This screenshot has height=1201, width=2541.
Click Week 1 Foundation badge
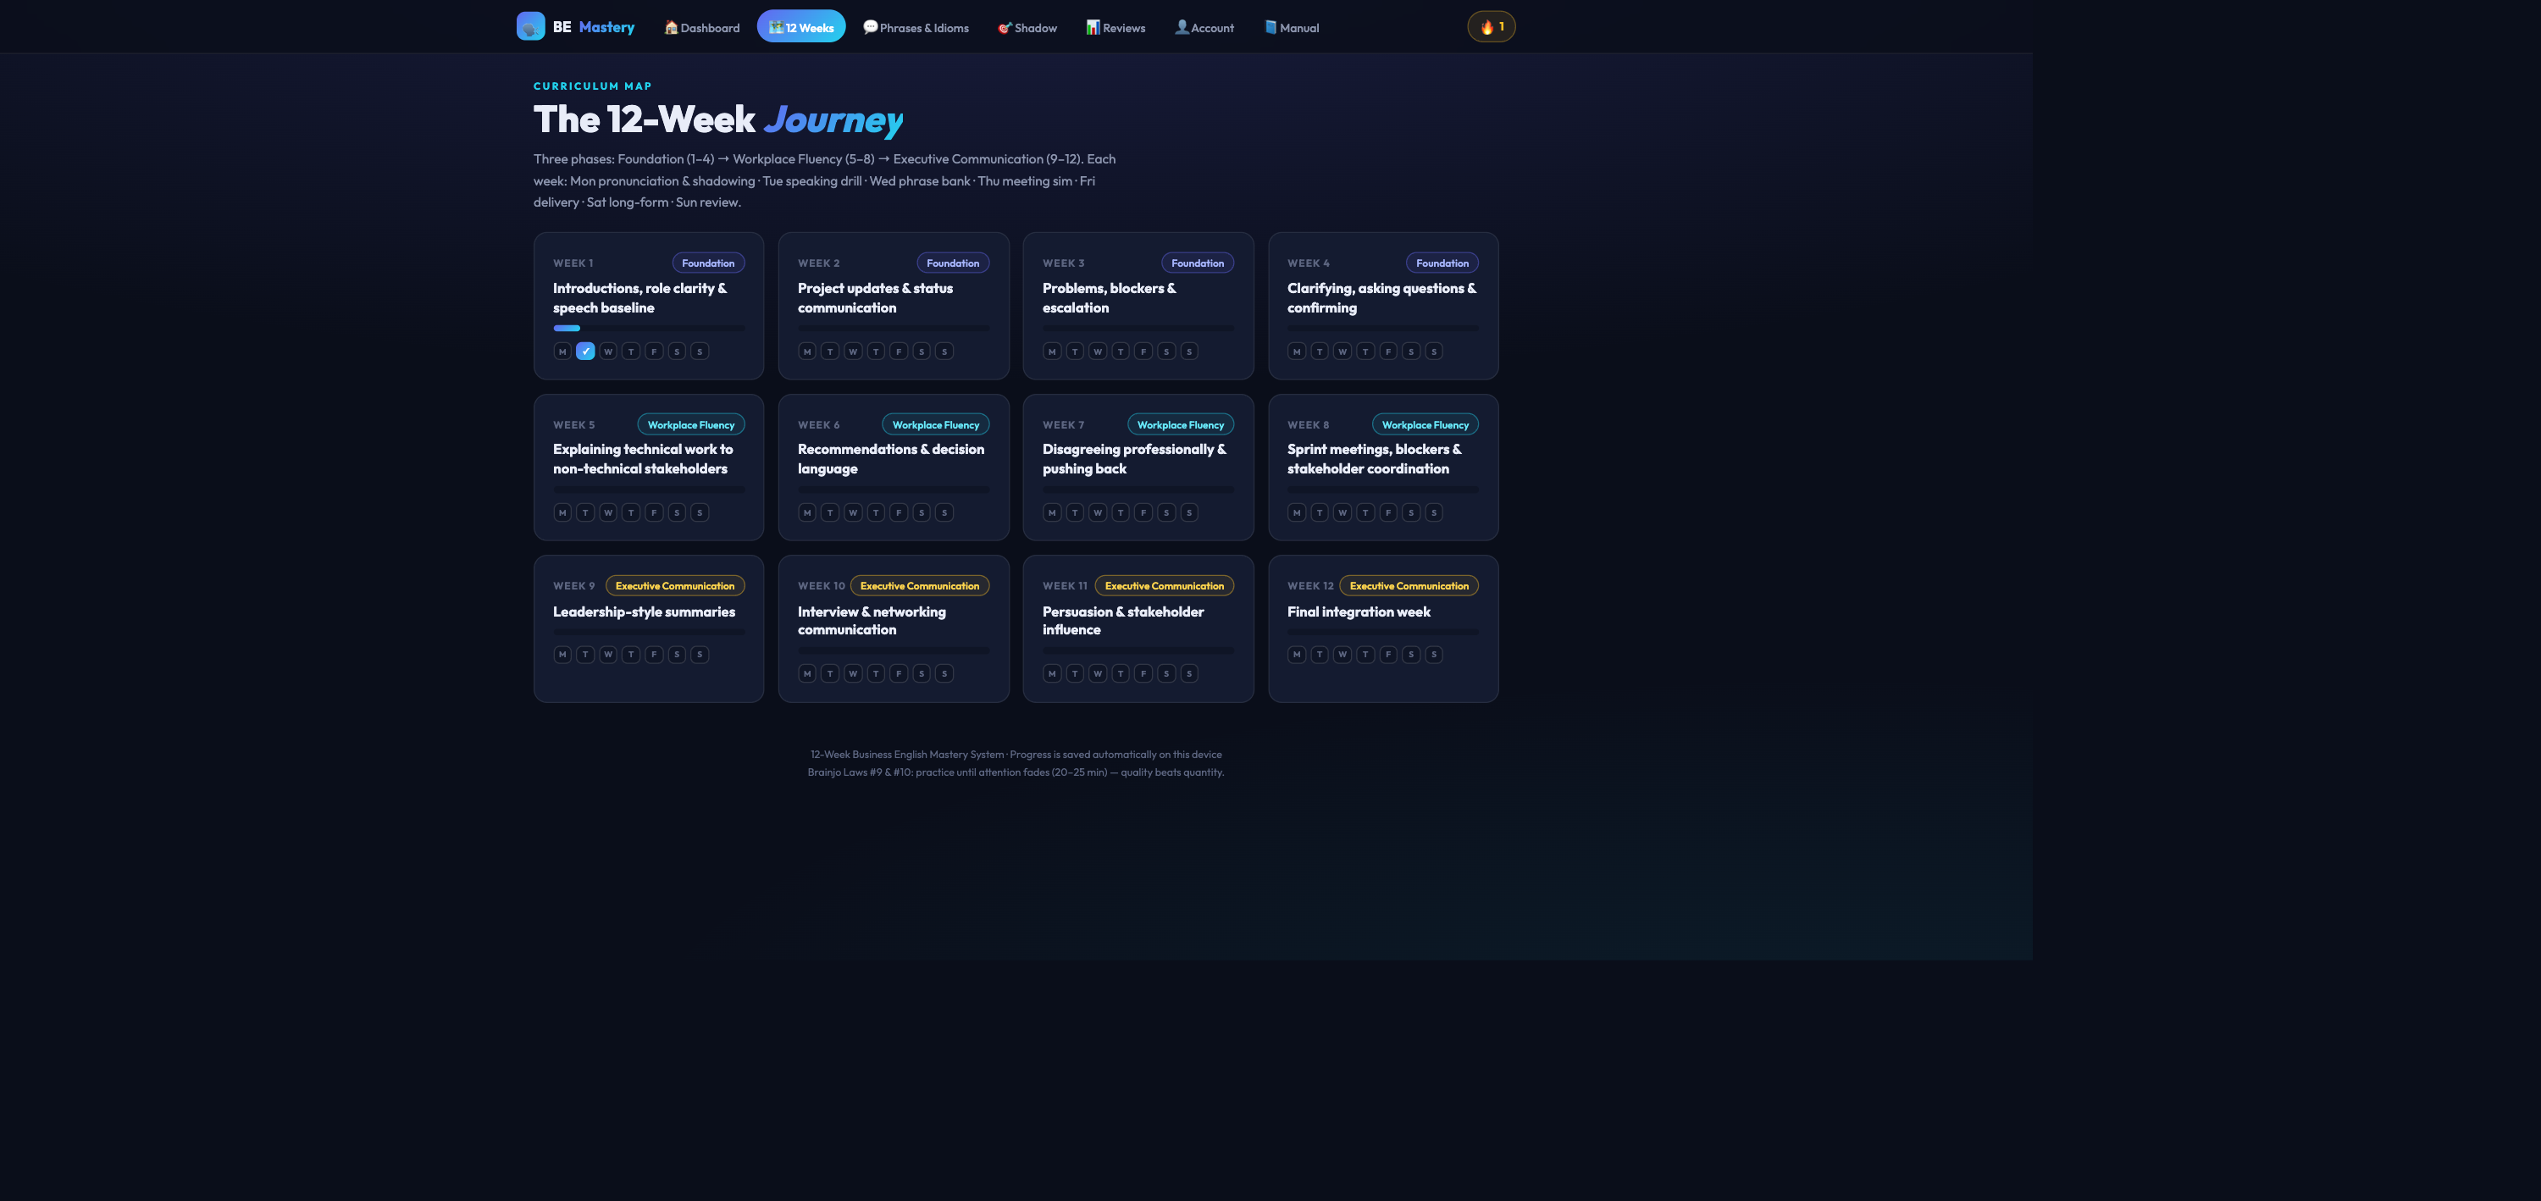pos(708,263)
